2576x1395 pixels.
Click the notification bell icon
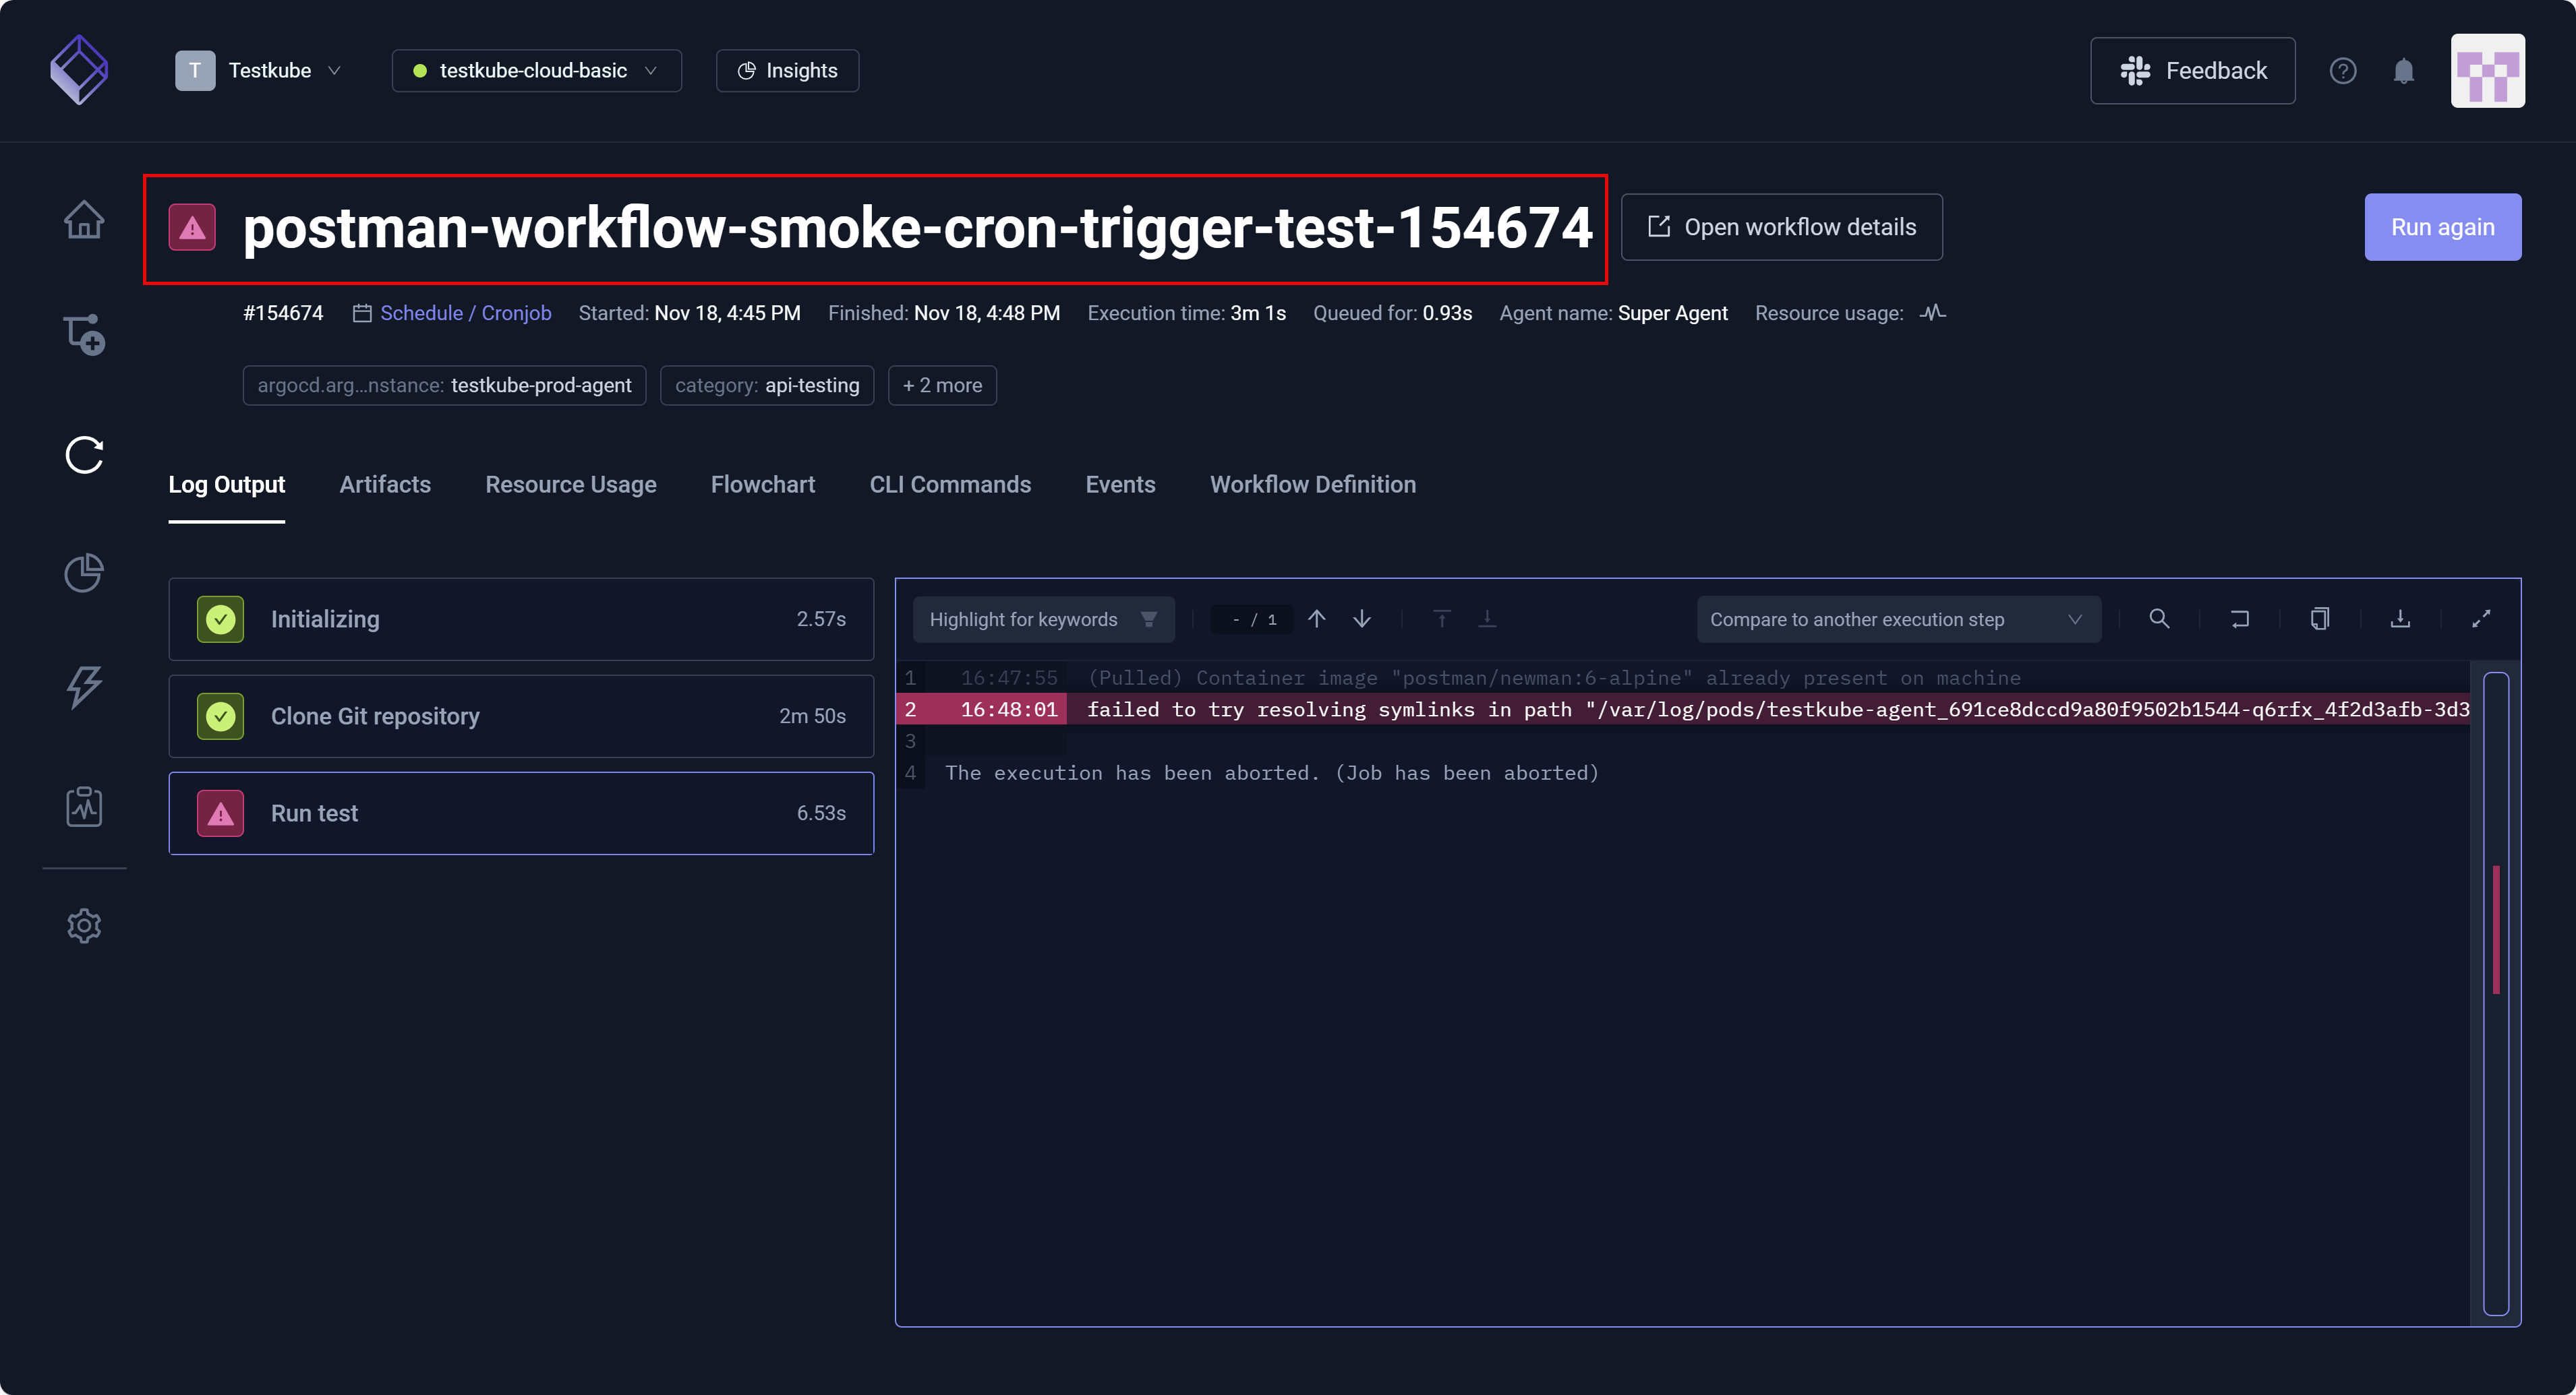(x=2403, y=71)
